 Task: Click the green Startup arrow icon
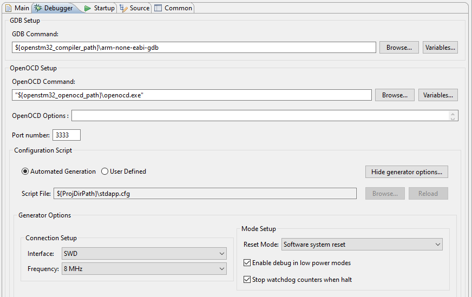87,8
